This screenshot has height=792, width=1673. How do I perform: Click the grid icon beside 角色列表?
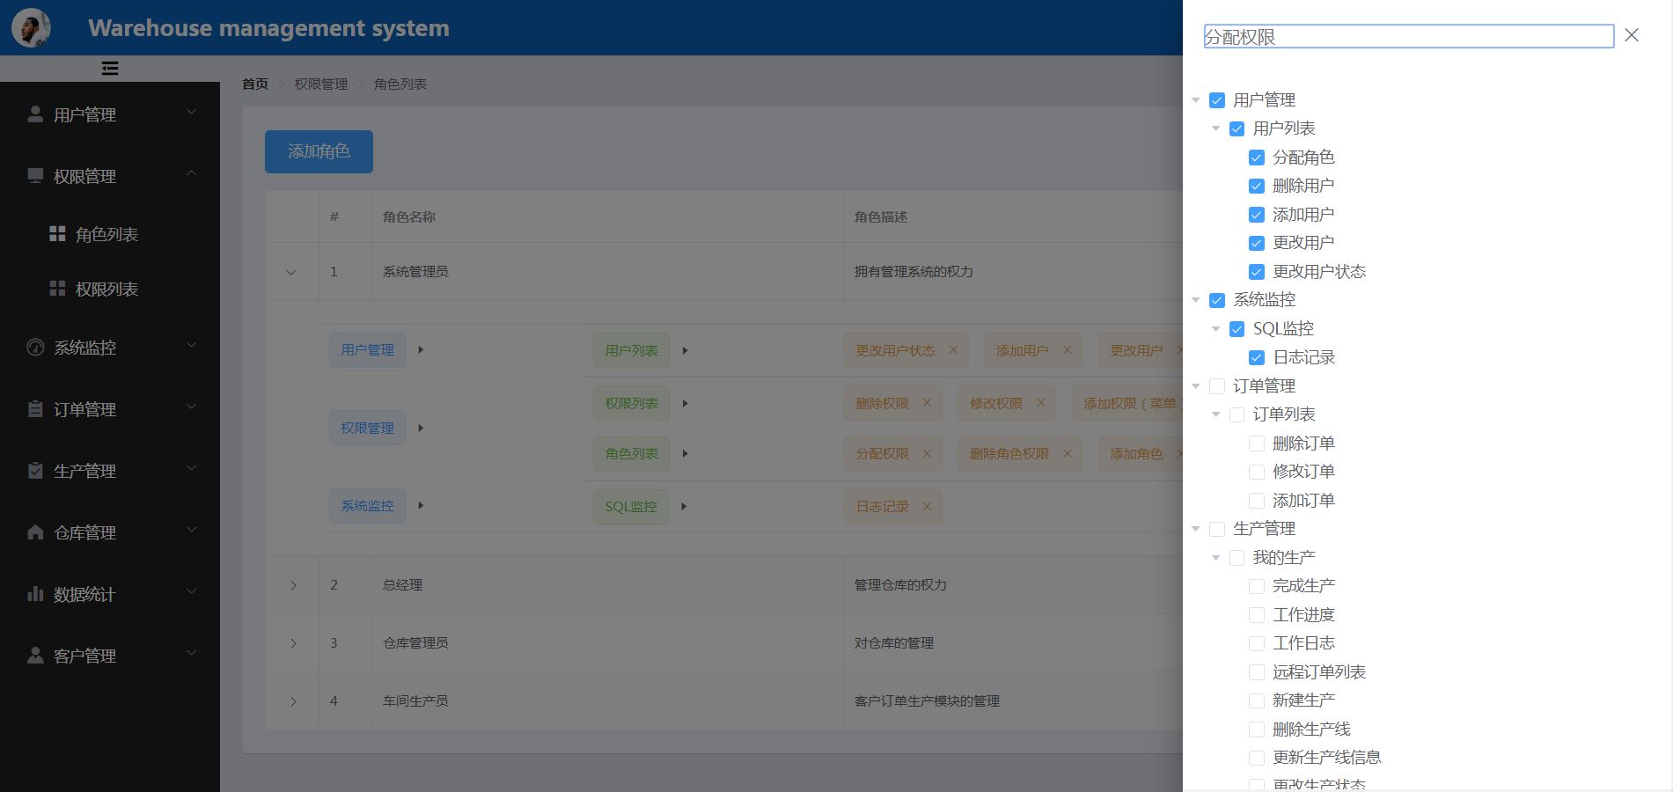coord(57,234)
